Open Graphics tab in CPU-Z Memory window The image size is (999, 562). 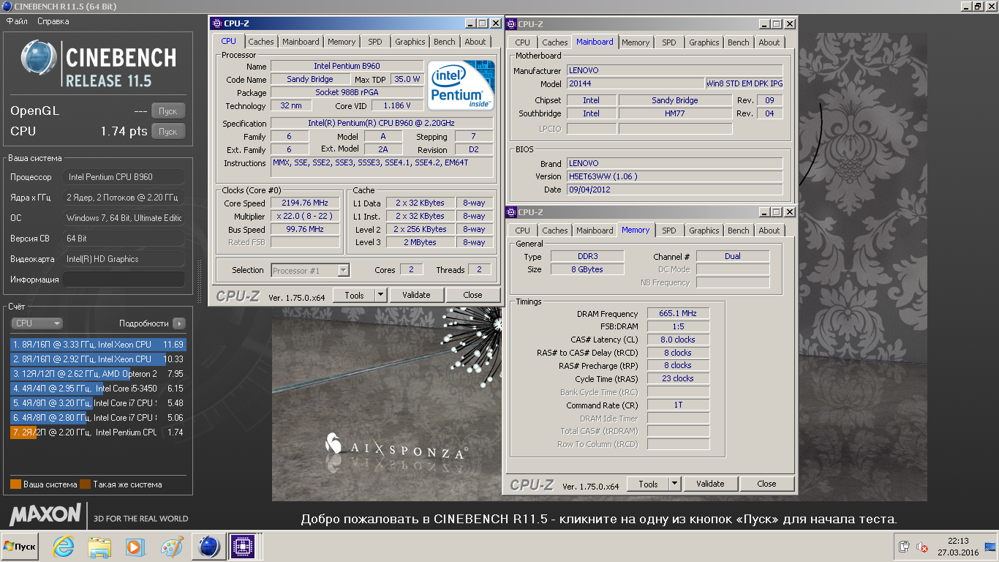tap(704, 231)
